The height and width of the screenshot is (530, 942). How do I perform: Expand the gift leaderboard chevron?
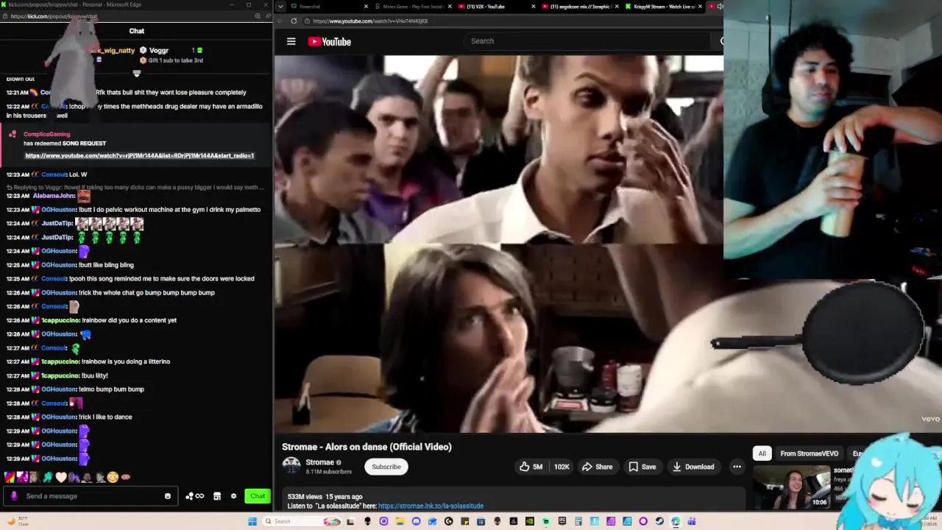point(137,74)
